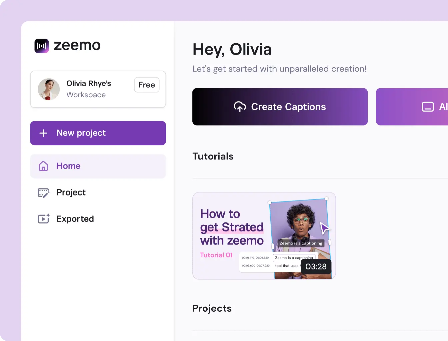The image size is (448, 341).
Task: Open the Project menu item
Action: coord(71,192)
